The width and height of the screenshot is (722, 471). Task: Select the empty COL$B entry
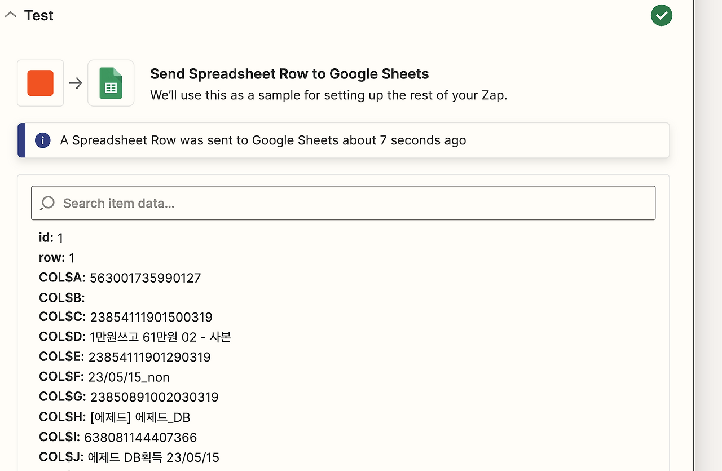coord(62,297)
